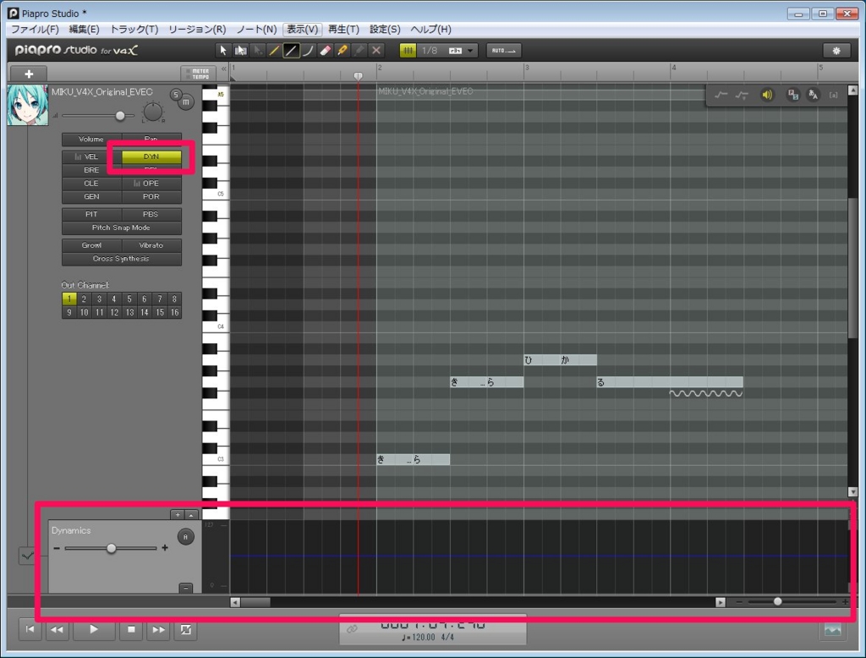Click the Dynamics slider handle

[x=111, y=549]
